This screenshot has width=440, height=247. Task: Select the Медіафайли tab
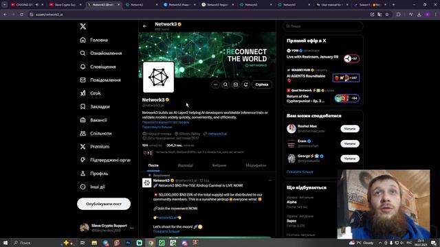coord(256,165)
